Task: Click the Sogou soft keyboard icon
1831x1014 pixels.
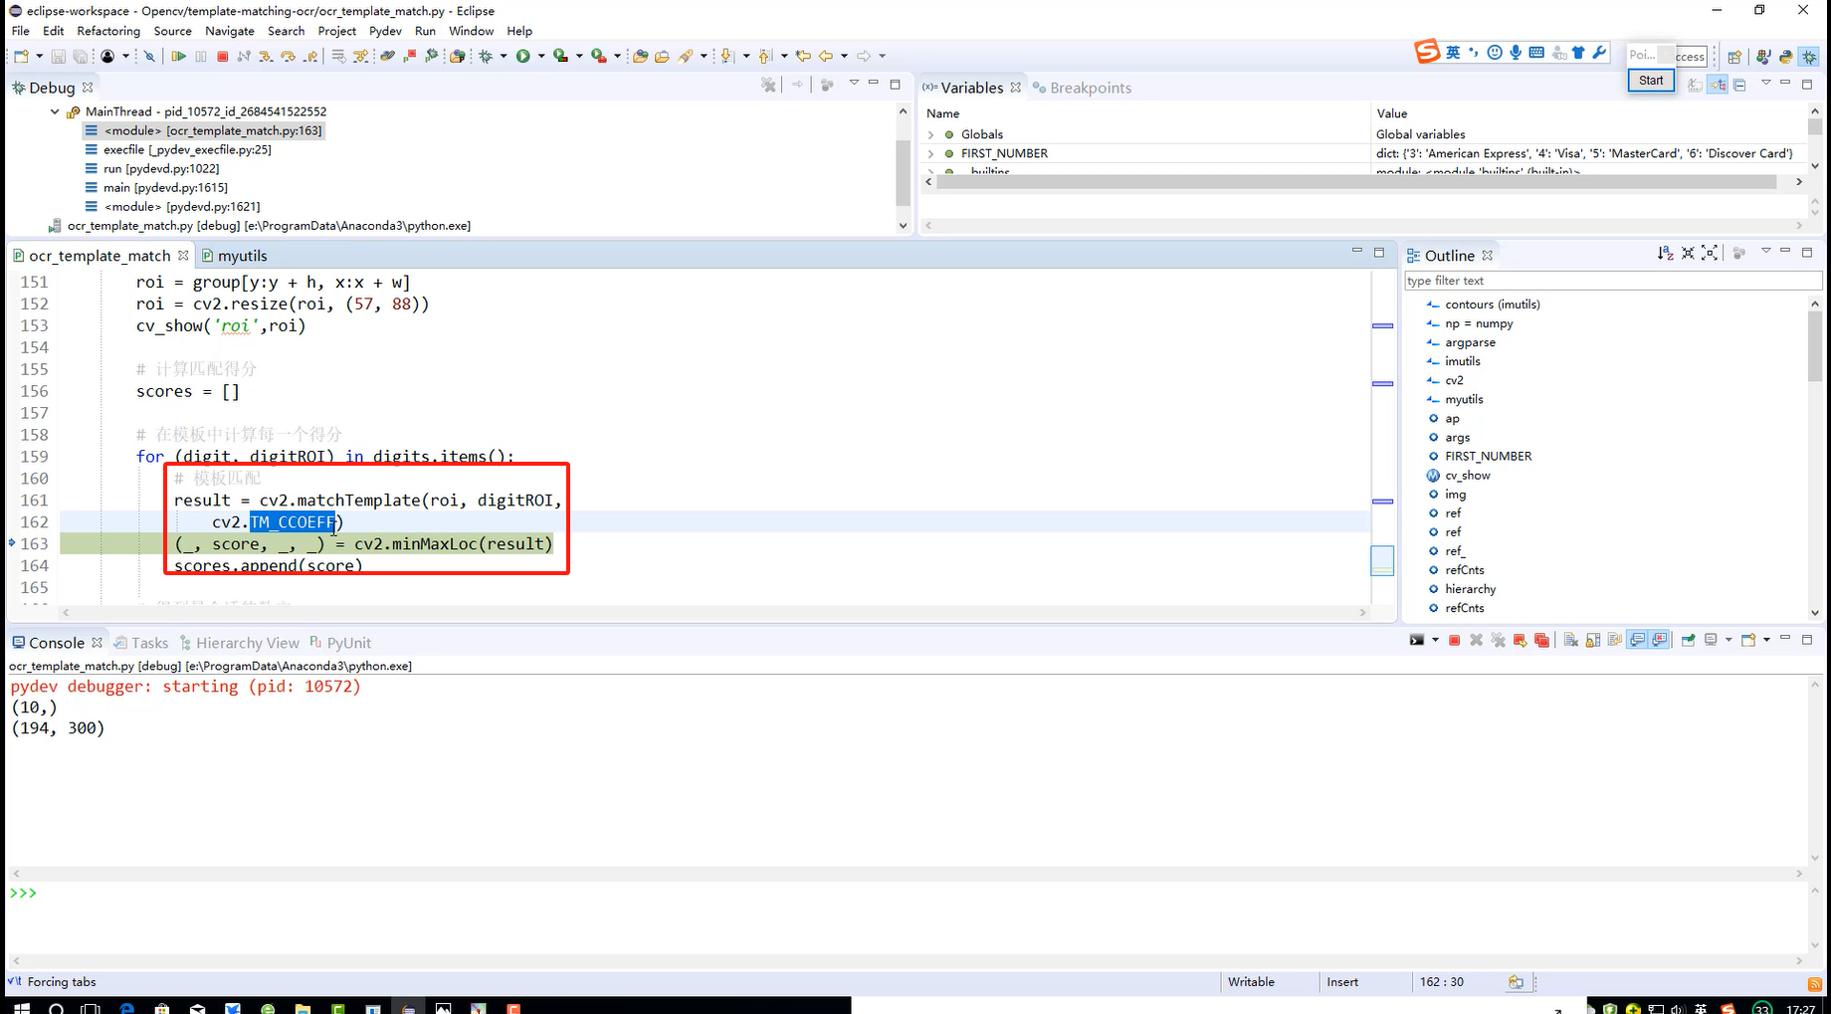Action: pyautogui.click(x=1536, y=53)
